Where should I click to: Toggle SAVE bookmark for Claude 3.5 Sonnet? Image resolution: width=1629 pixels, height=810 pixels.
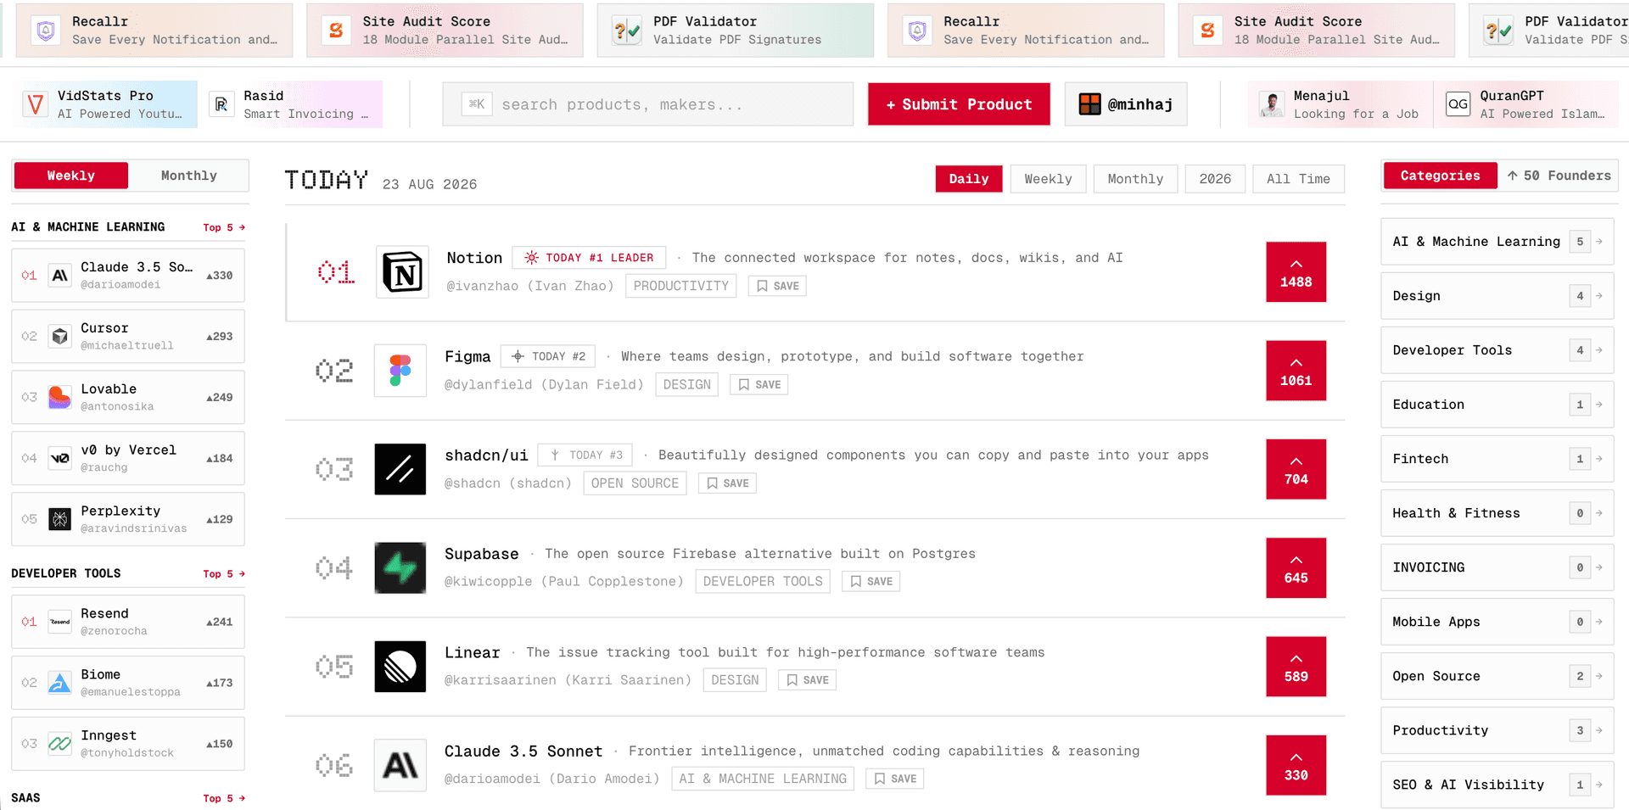894,779
